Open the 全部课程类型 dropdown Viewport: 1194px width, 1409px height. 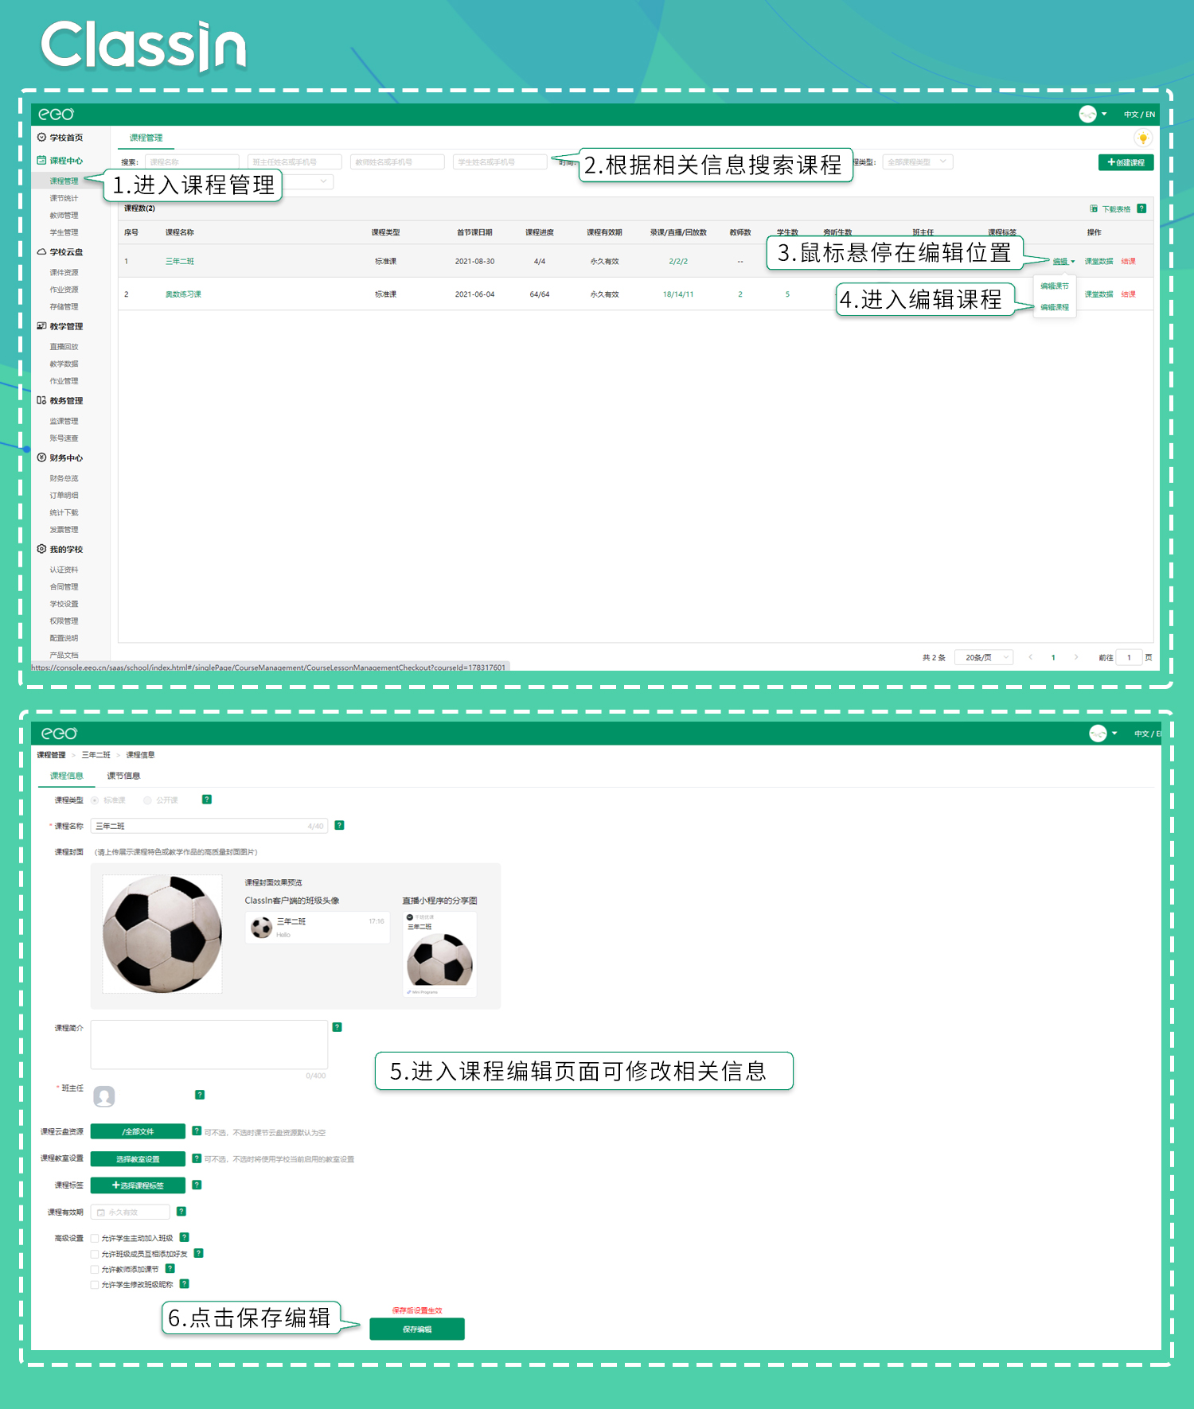coord(917,162)
